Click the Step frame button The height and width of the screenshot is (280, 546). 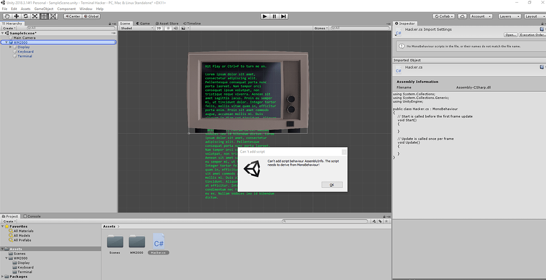click(x=284, y=17)
